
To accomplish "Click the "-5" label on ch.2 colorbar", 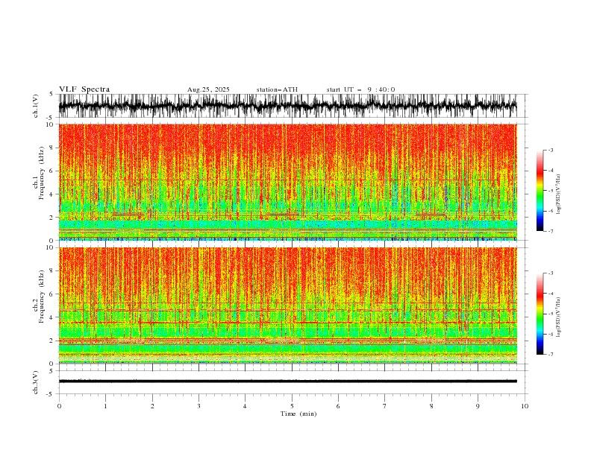I will [x=551, y=314].
